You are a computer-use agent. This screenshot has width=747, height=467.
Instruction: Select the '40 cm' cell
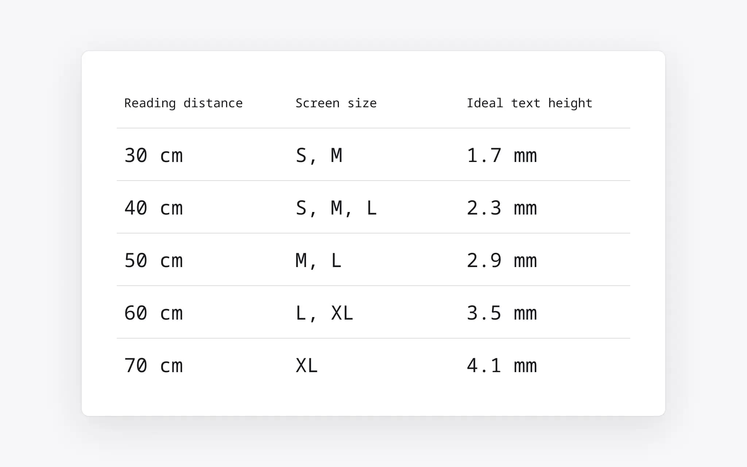pyautogui.click(x=154, y=208)
